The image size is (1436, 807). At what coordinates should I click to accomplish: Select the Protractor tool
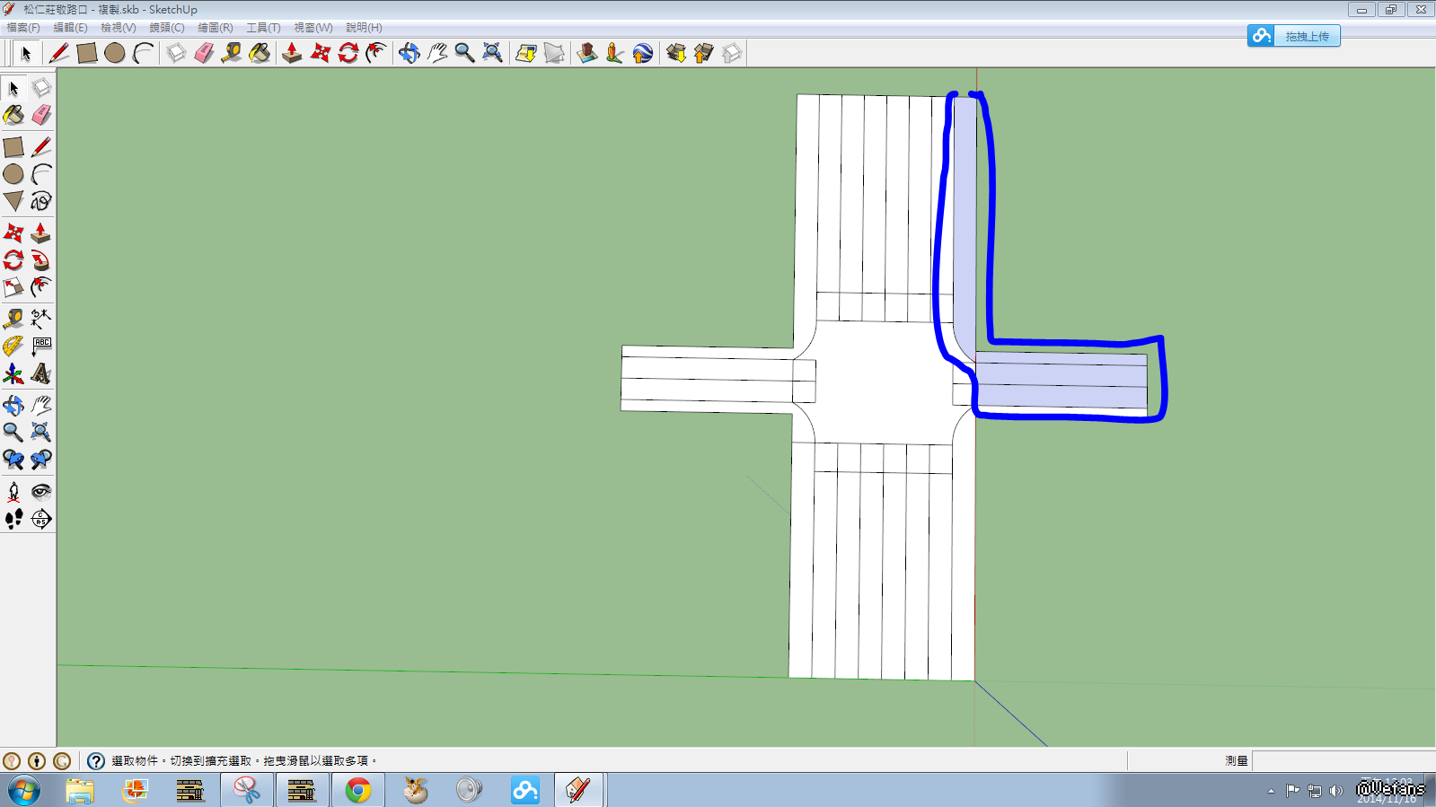click(x=13, y=346)
